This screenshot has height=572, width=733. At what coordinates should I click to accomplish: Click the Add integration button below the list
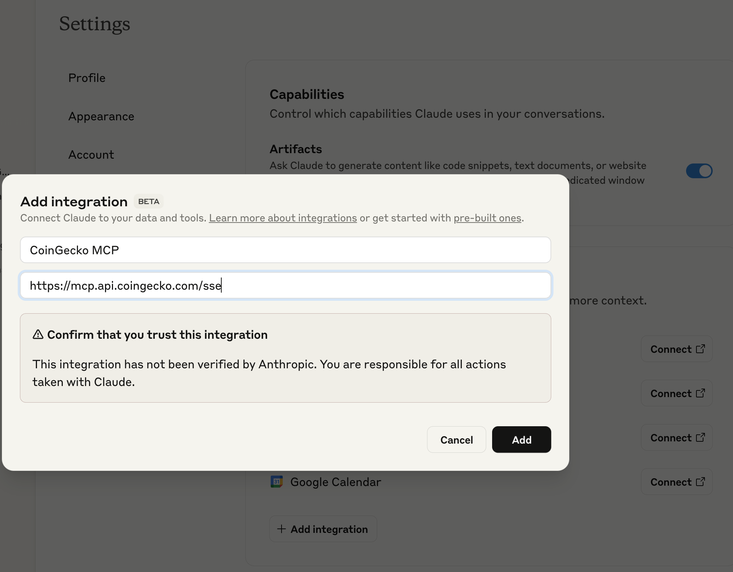323,529
